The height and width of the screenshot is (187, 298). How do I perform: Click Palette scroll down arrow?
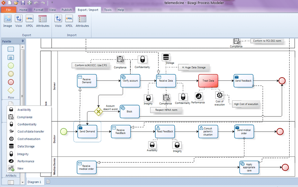coord(23,182)
